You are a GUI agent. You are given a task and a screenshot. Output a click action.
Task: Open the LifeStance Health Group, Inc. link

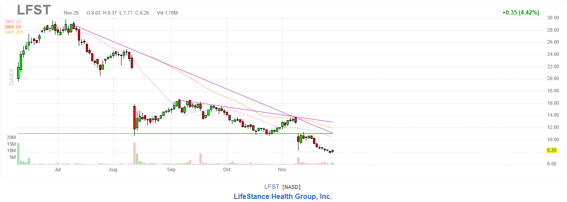point(283,196)
